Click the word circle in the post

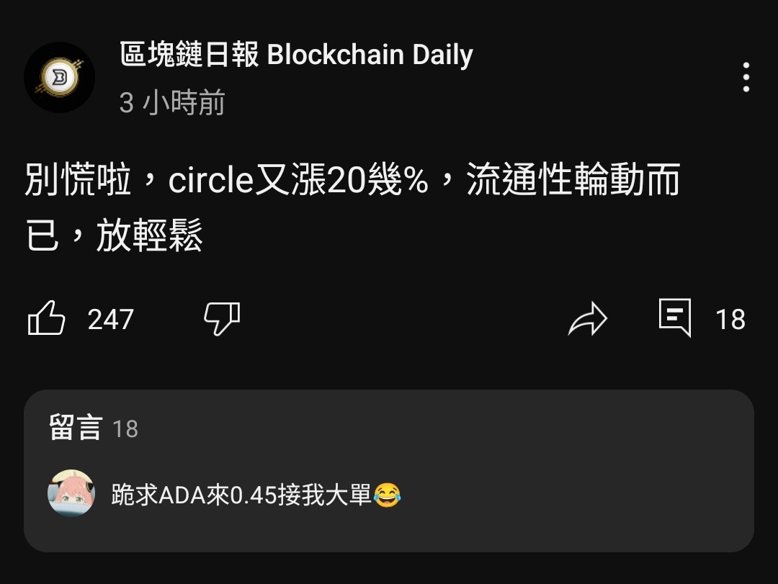point(211,179)
